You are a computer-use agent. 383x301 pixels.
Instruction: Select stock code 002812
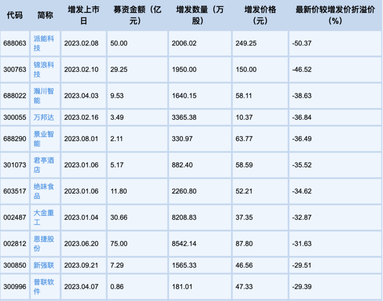[15, 244]
